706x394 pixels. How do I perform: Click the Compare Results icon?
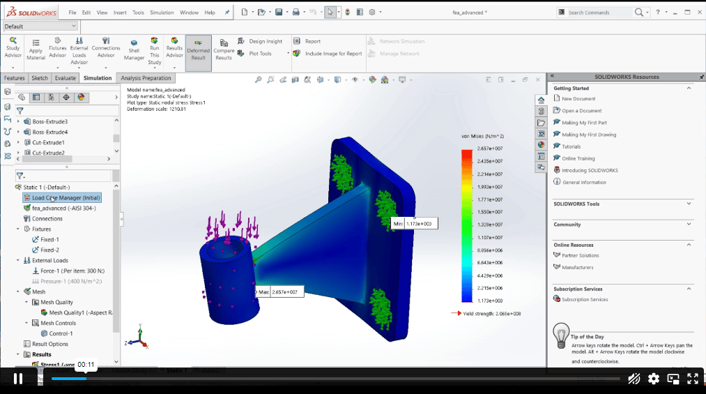point(224,50)
